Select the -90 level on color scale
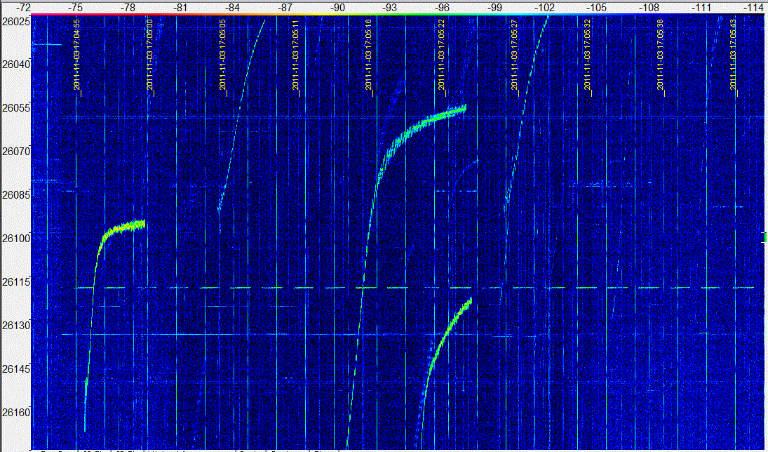 pos(338,7)
